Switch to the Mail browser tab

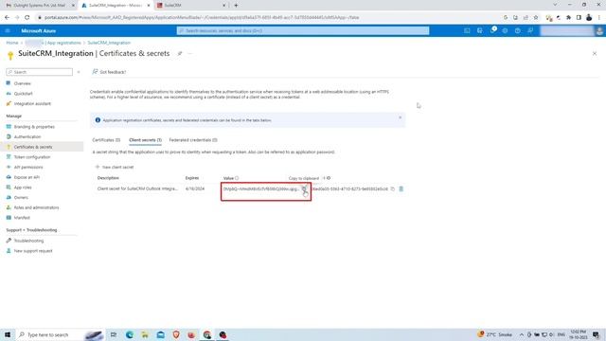[39, 6]
